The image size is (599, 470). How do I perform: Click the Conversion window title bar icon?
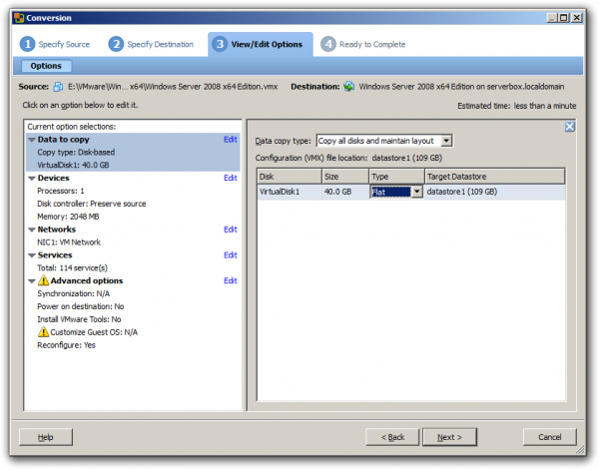19,18
